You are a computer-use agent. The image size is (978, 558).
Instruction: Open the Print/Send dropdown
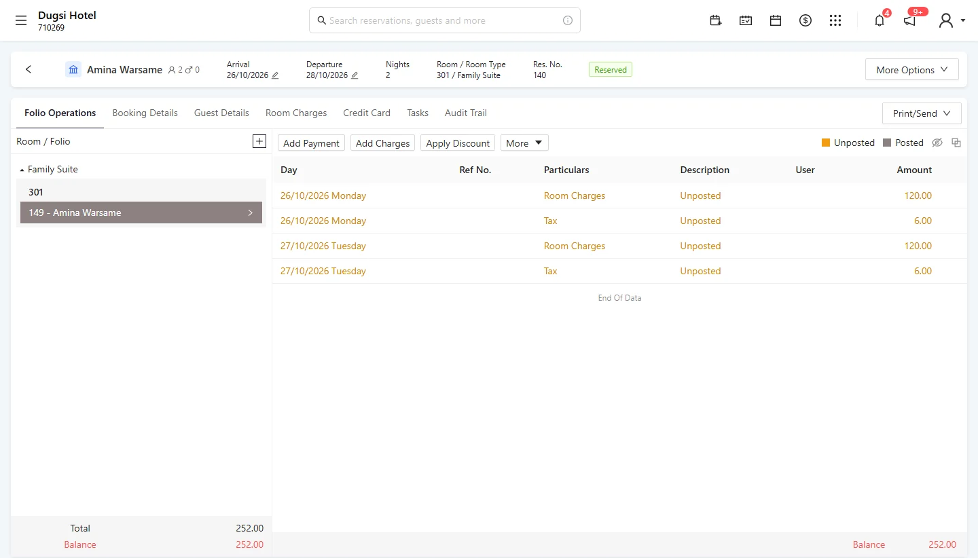tap(922, 113)
